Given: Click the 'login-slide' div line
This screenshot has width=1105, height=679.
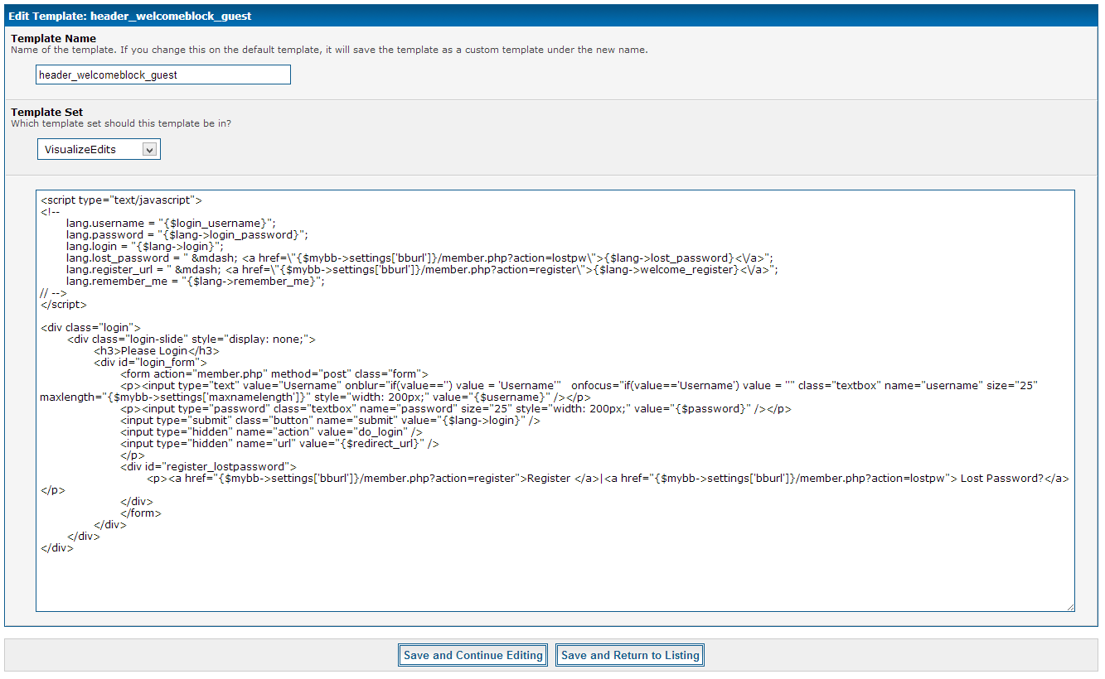Looking at the screenshot, I should pos(191,339).
